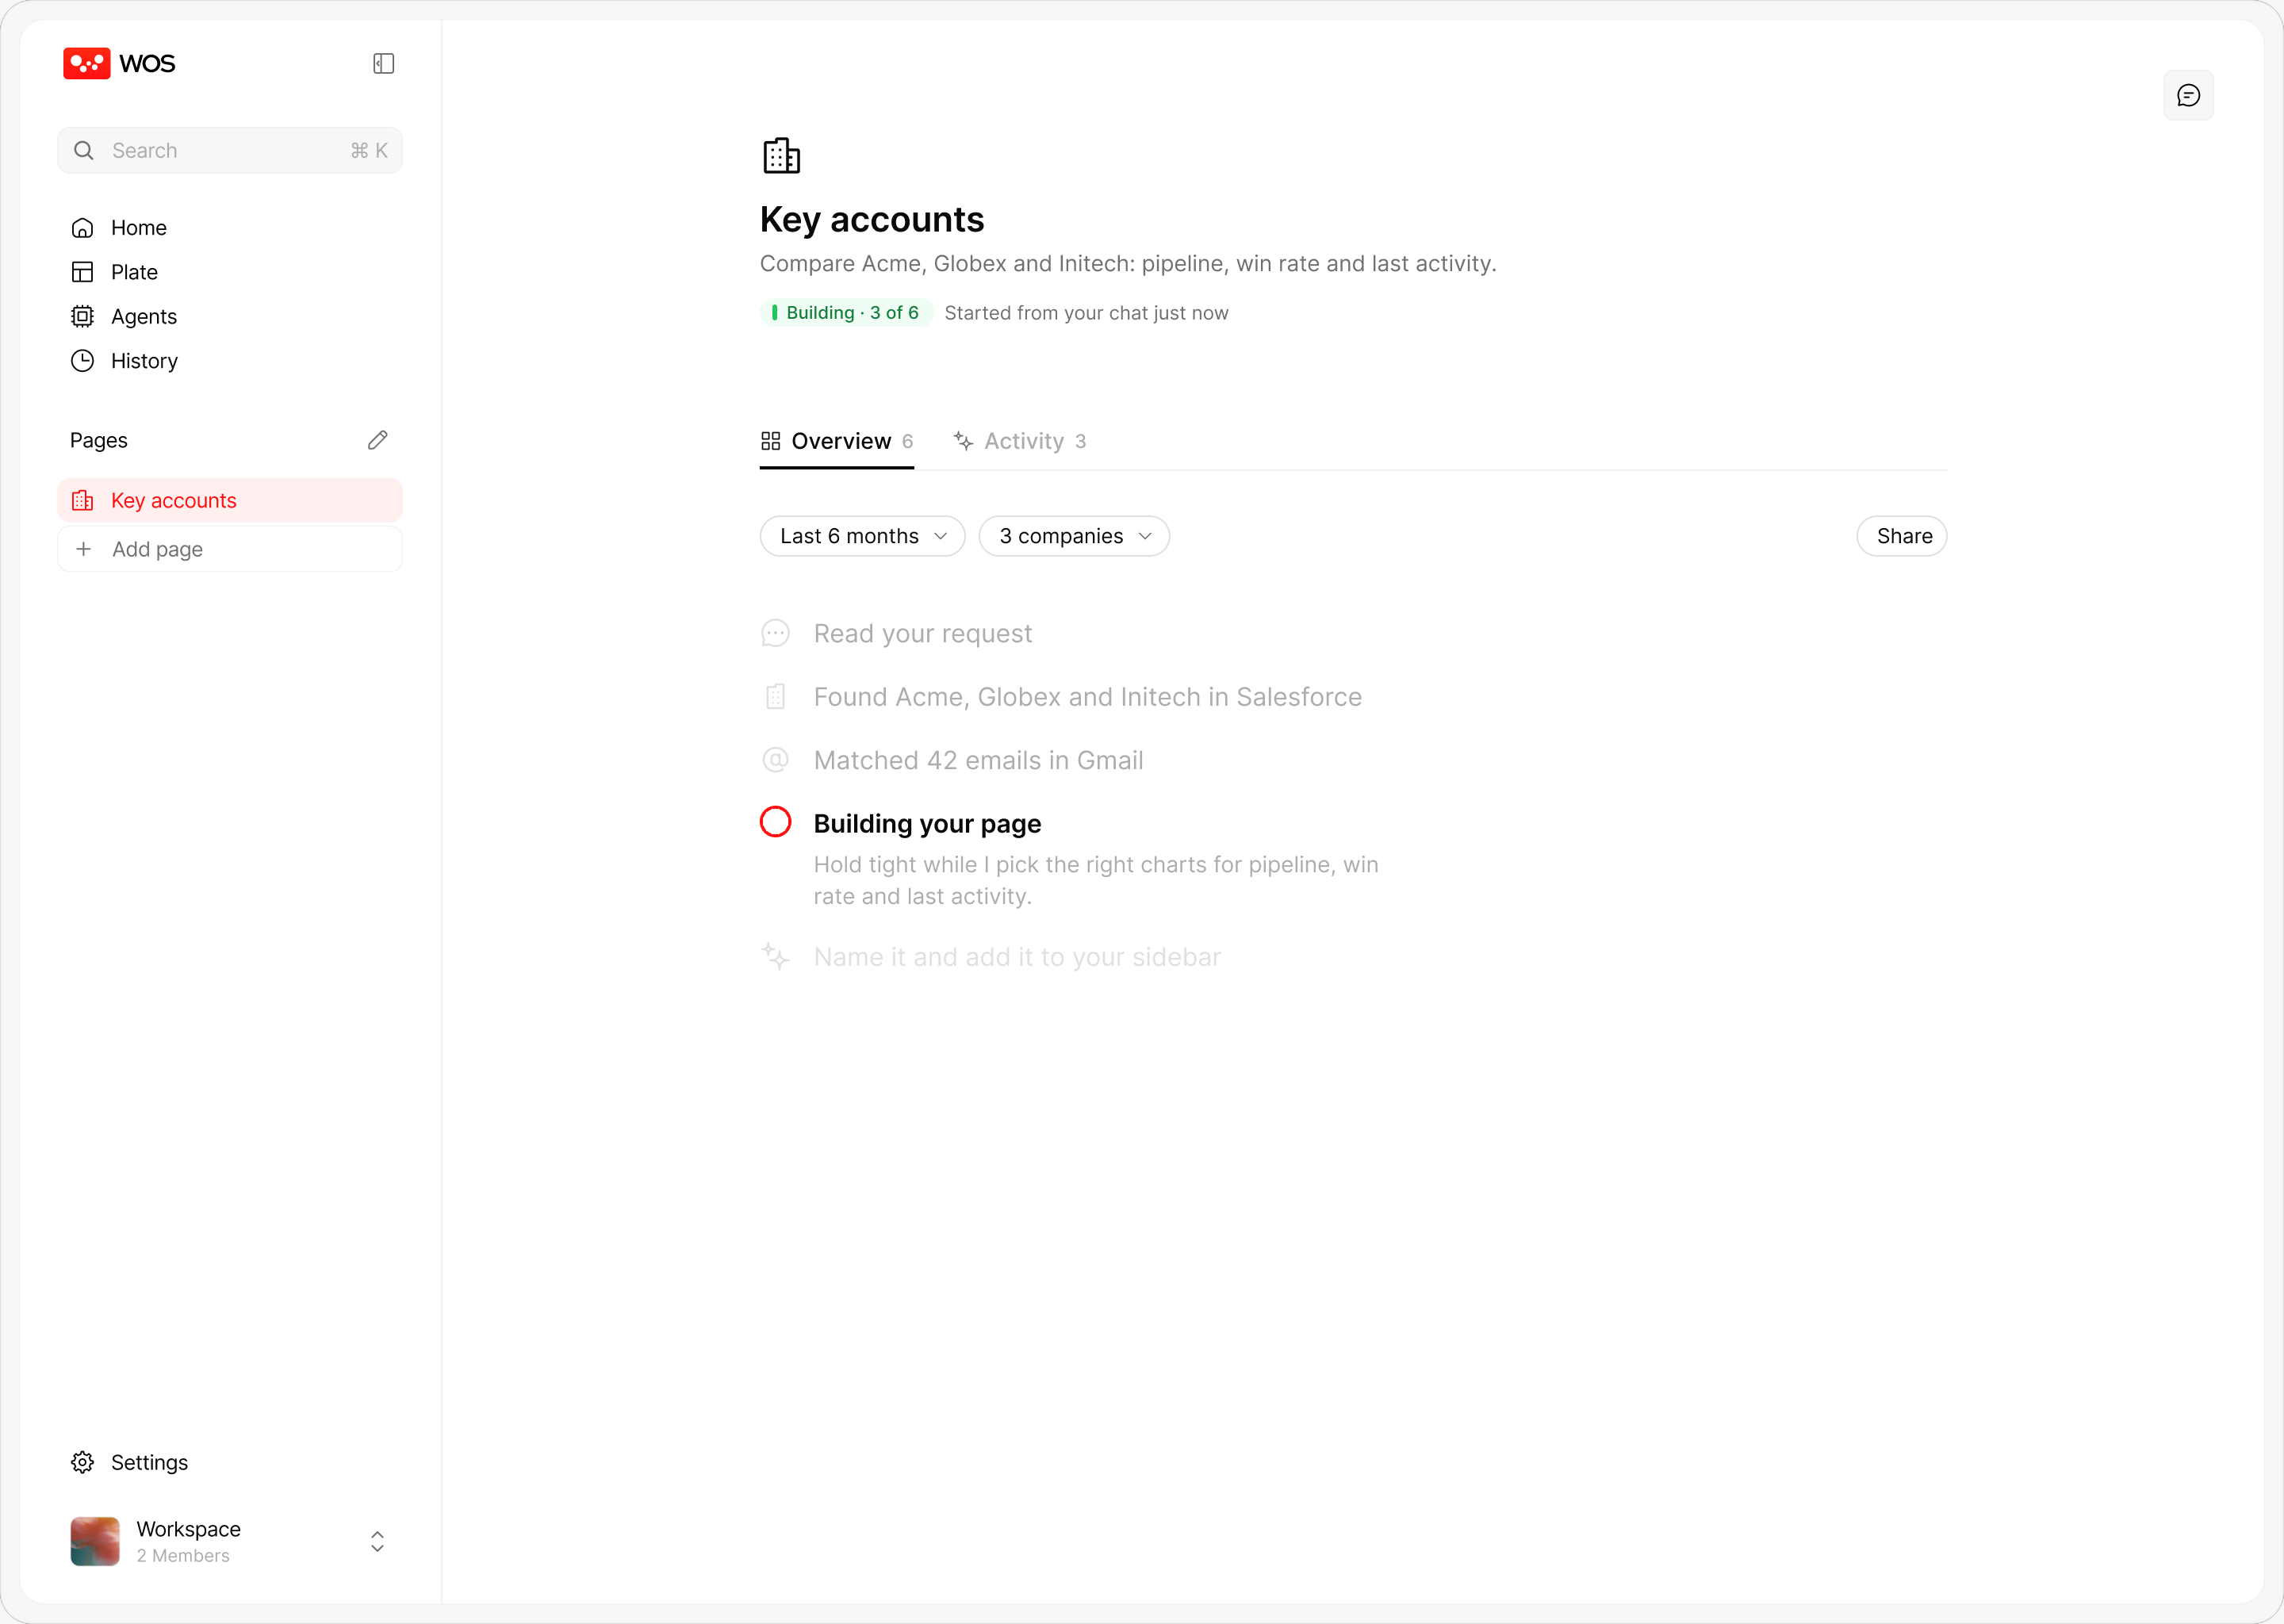Click the Hold tight description text
The height and width of the screenshot is (1624, 2284).
click(x=1096, y=880)
